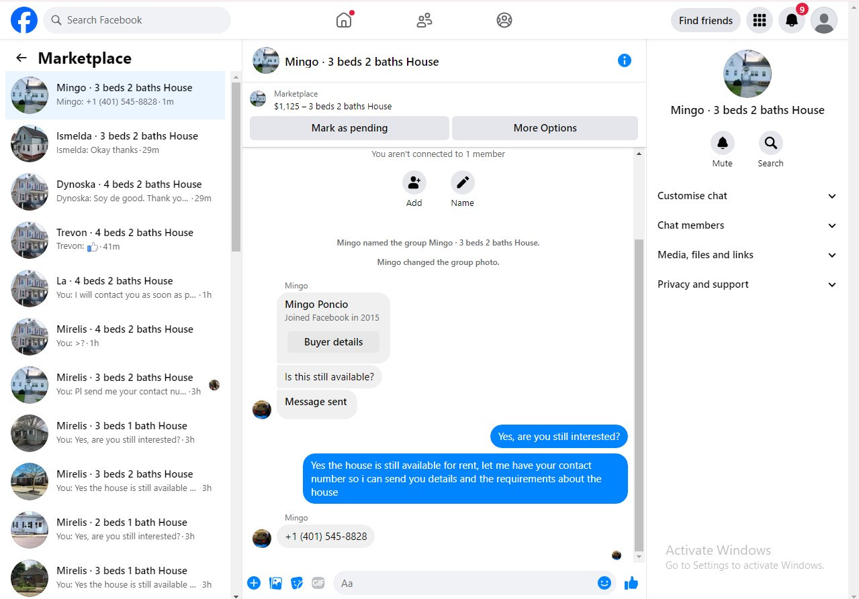Click the listing thumbnail beside Marketplace price
The image size is (859, 599).
pyautogui.click(x=258, y=99)
